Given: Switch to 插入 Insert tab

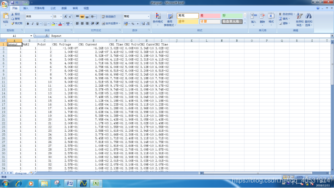Looking at the screenshot, I should [x=26, y=8].
